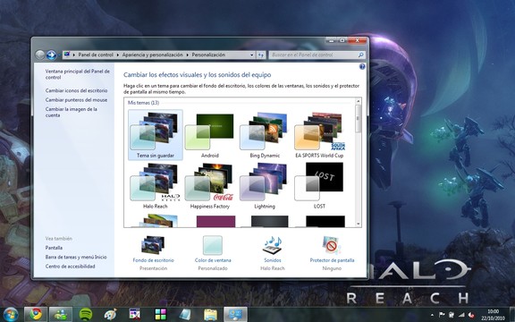Expand the address bar history dropdown

(252, 55)
